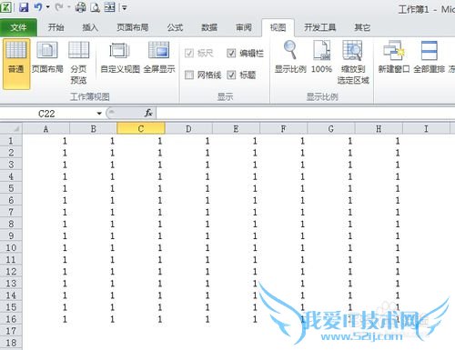Select column E header
Screen dimensions: 455x350
coord(236,129)
